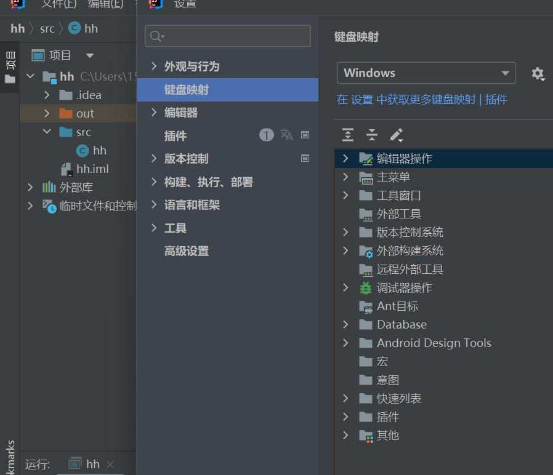
Task: Click the green bug icon for 调试器操作
Action: pyautogui.click(x=366, y=288)
